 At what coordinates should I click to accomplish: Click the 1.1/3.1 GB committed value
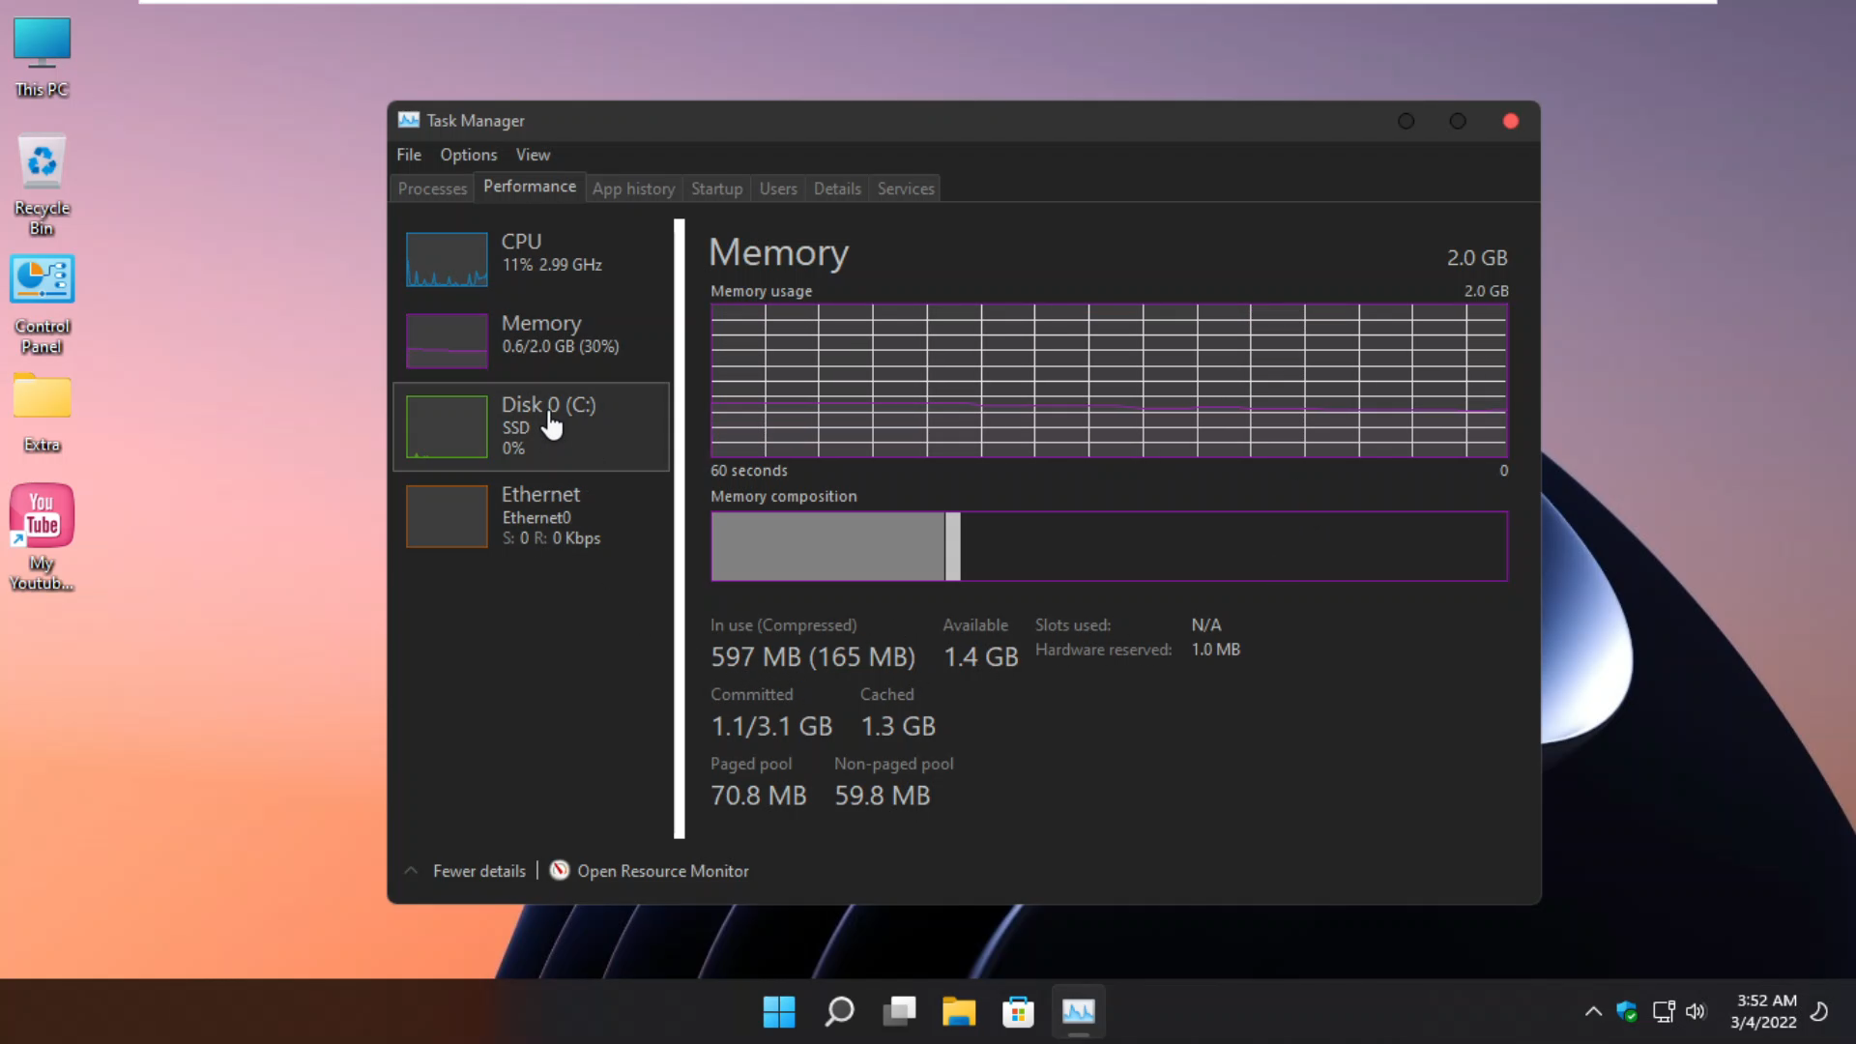pos(771,726)
